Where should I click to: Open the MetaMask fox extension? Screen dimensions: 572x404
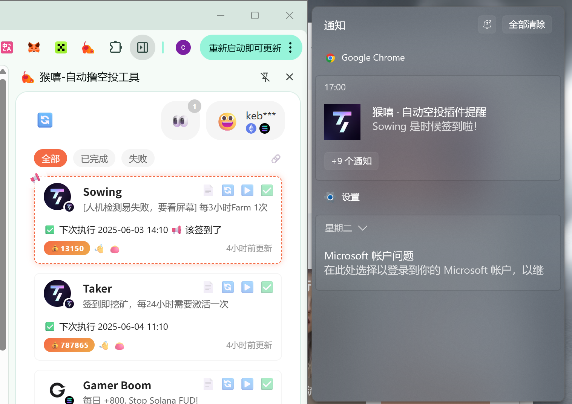click(x=34, y=47)
